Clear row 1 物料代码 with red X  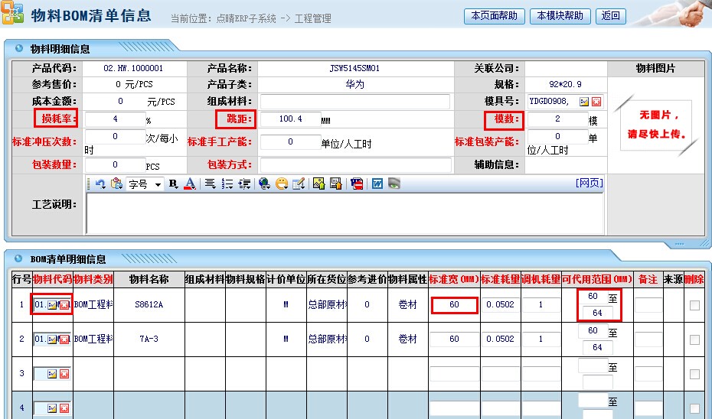pyautogui.click(x=64, y=306)
